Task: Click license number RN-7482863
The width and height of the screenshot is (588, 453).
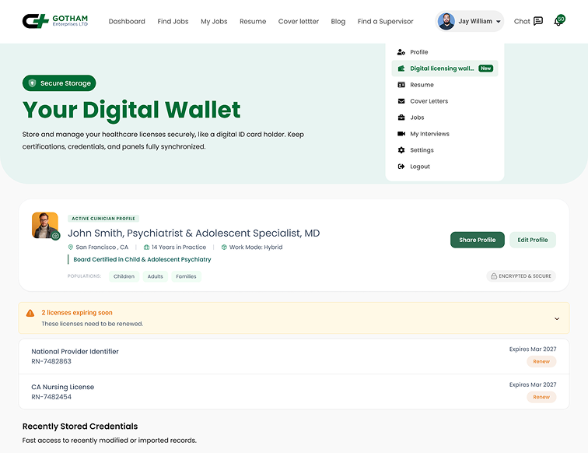Action: tap(51, 361)
